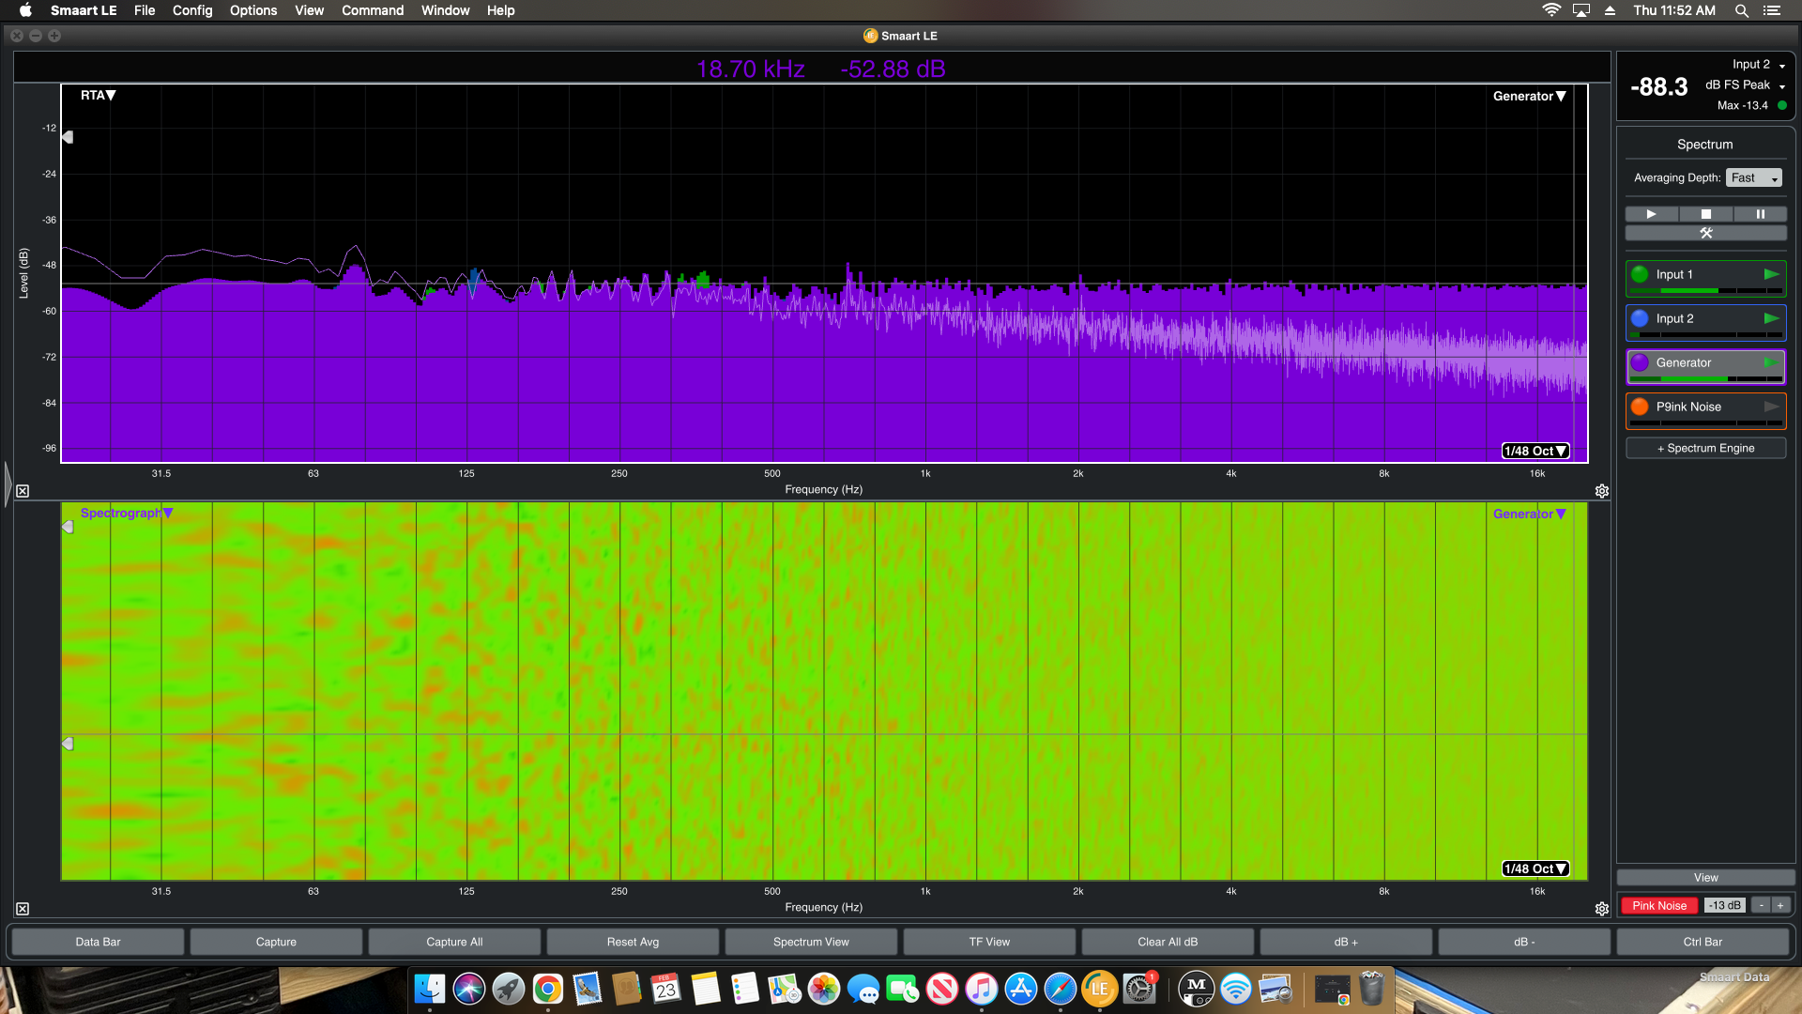This screenshot has width=1802, height=1014.
Task: Open the Generator dropdown in RTA graph
Action: [1529, 96]
